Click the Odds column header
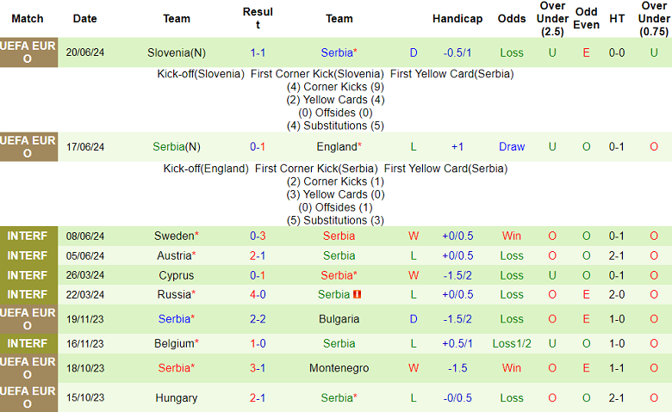 coord(512,18)
